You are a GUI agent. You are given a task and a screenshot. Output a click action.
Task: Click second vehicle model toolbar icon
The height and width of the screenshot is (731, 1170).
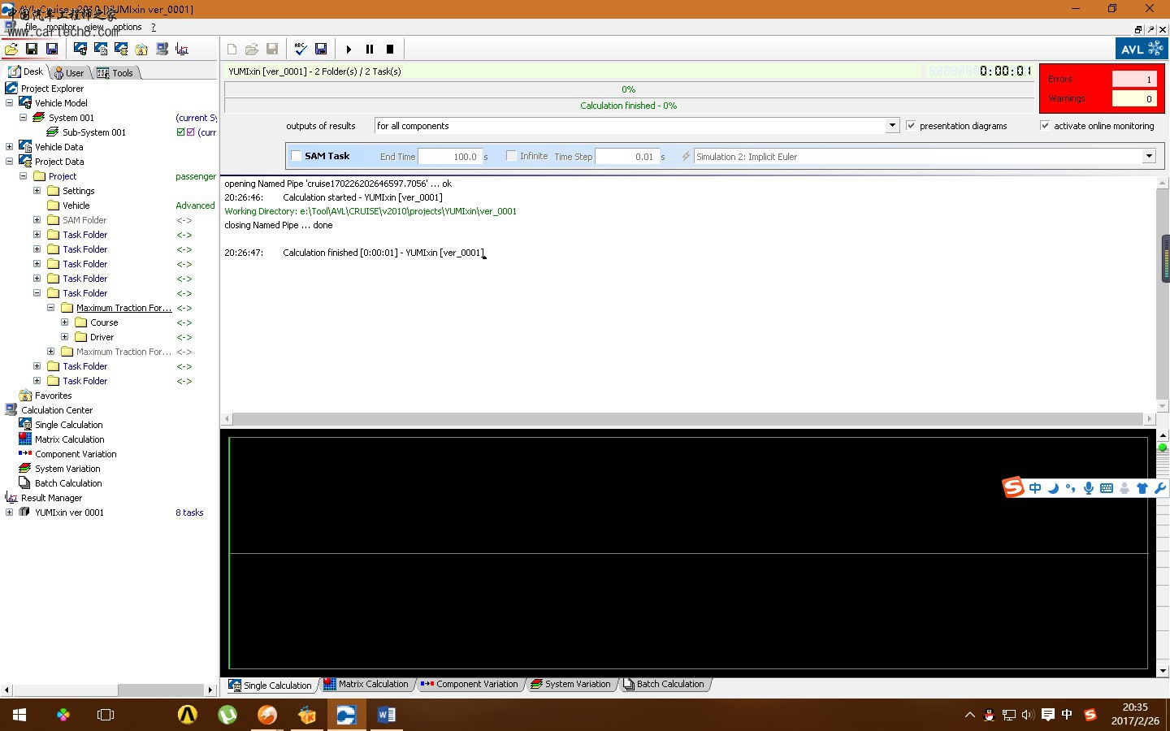pos(101,49)
